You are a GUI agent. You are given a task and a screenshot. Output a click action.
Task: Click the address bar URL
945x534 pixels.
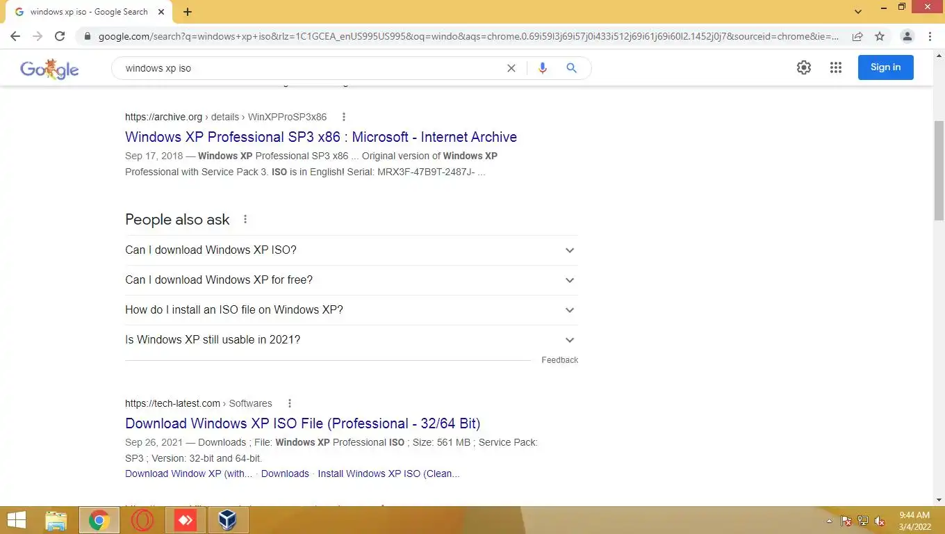pos(469,36)
